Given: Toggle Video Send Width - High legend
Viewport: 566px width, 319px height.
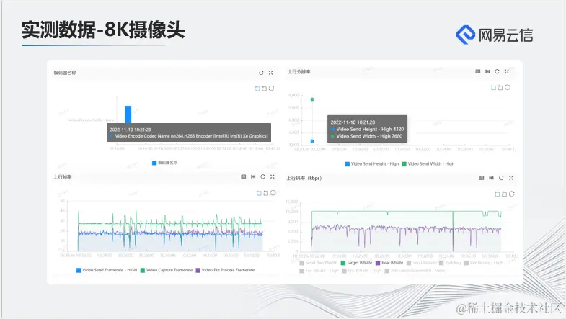Looking at the screenshot, I should [x=428, y=164].
